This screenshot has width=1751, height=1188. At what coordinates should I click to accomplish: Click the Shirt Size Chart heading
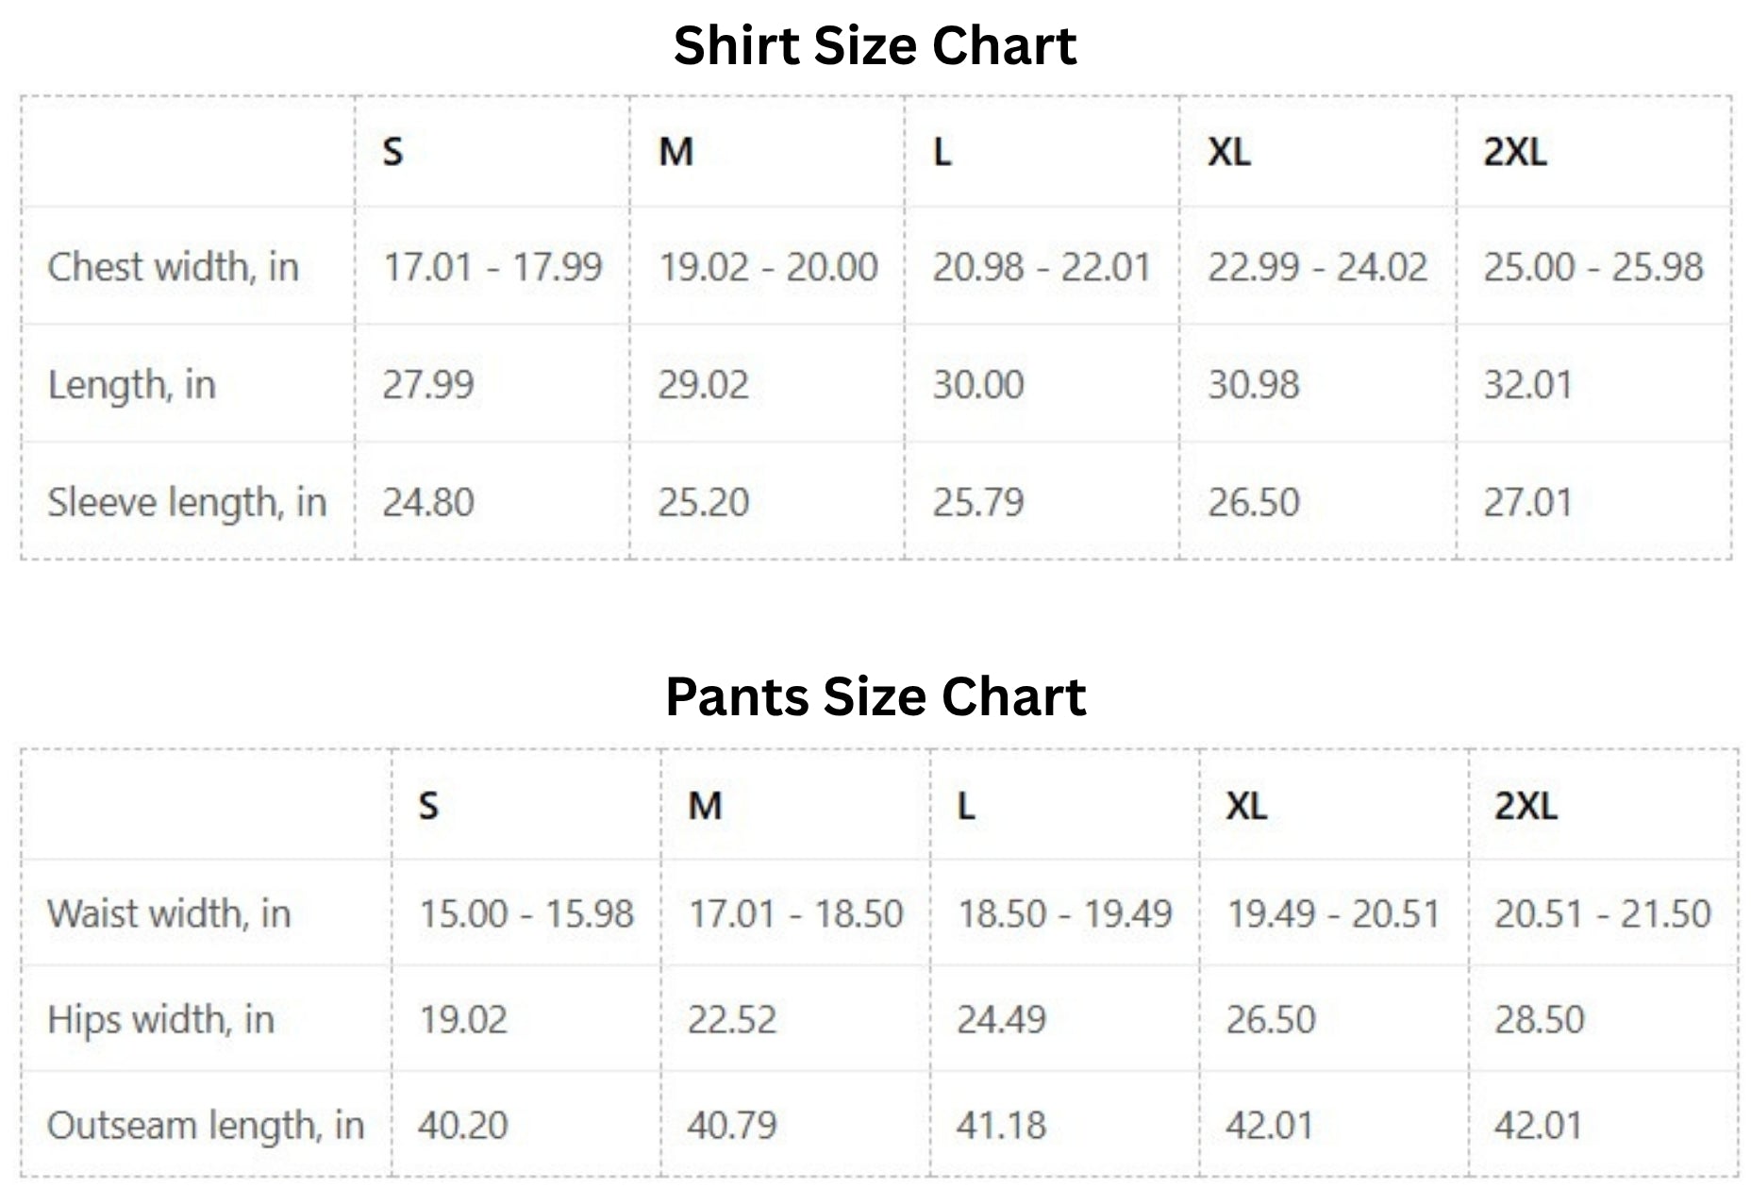(x=875, y=45)
